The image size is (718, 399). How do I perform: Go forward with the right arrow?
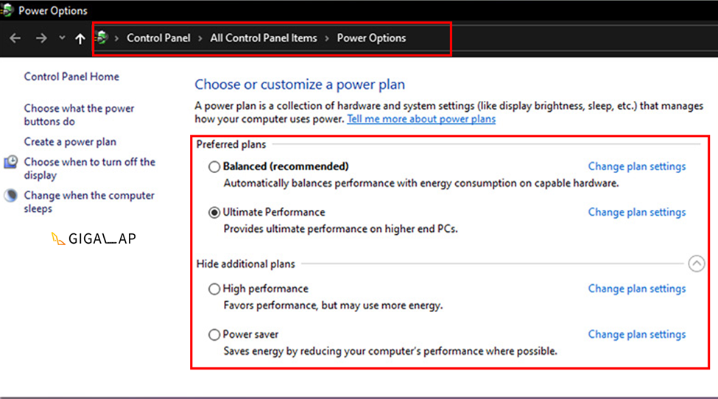[41, 38]
